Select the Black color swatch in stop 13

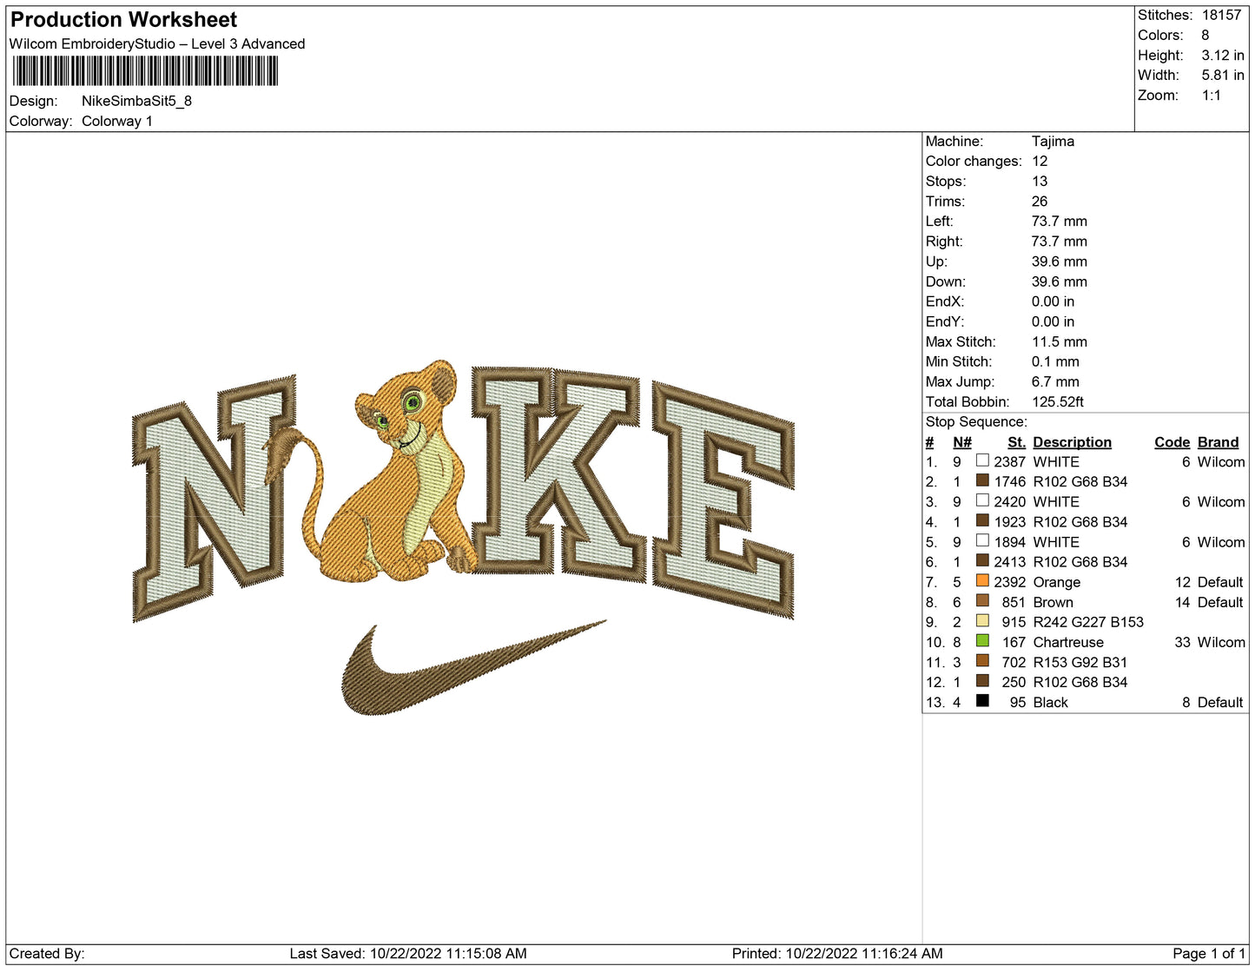coord(982,700)
